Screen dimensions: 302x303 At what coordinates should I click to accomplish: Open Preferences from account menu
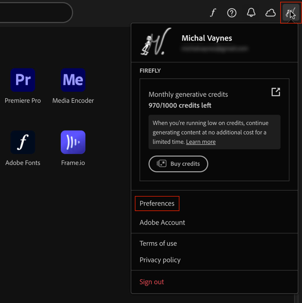click(x=157, y=204)
